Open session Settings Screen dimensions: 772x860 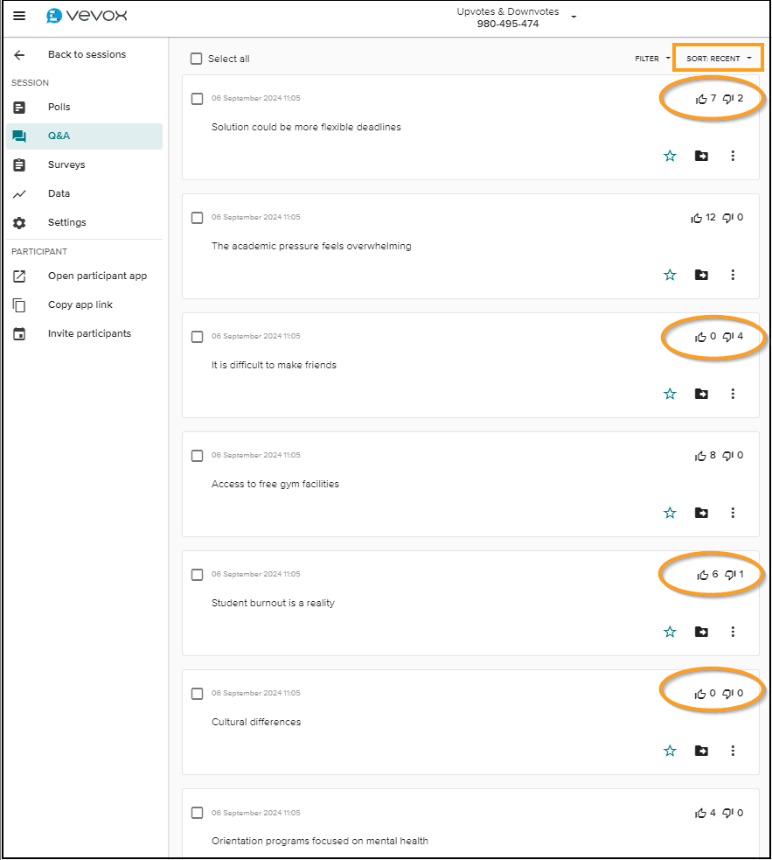click(x=85, y=223)
